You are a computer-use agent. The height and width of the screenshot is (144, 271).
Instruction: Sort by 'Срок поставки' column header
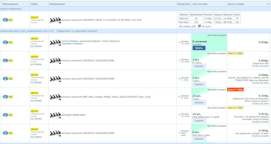click(x=200, y=4)
